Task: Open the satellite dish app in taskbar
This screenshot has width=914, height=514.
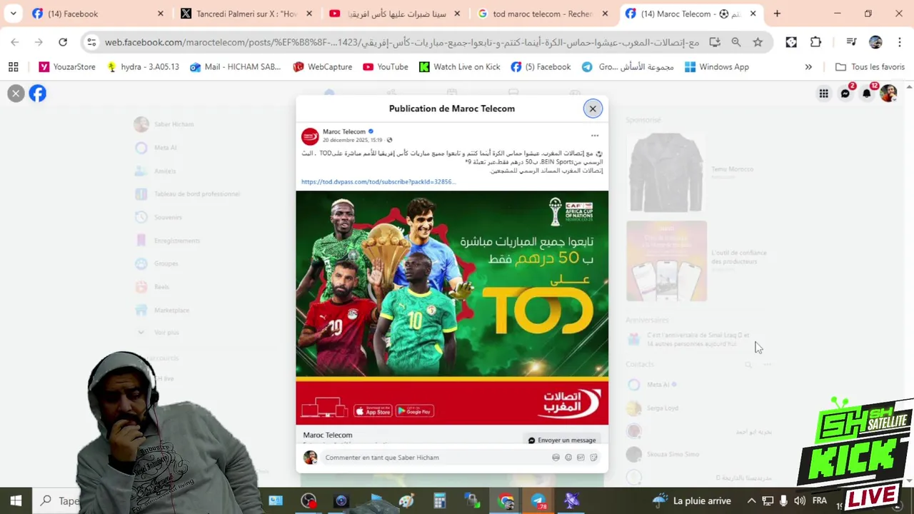Action: pyautogui.click(x=571, y=500)
